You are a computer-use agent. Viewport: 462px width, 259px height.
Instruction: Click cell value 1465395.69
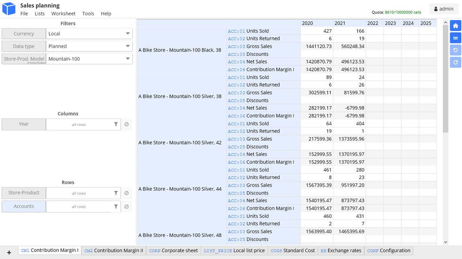tap(349, 231)
